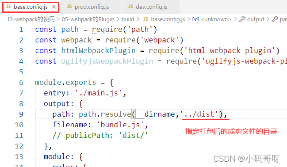Click JS icon in breadcrumb path
This screenshot has width=287, height=167.
[x=145, y=19]
